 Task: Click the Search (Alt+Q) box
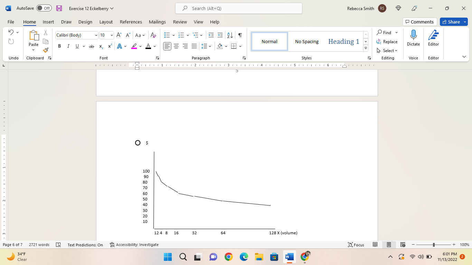239,8
